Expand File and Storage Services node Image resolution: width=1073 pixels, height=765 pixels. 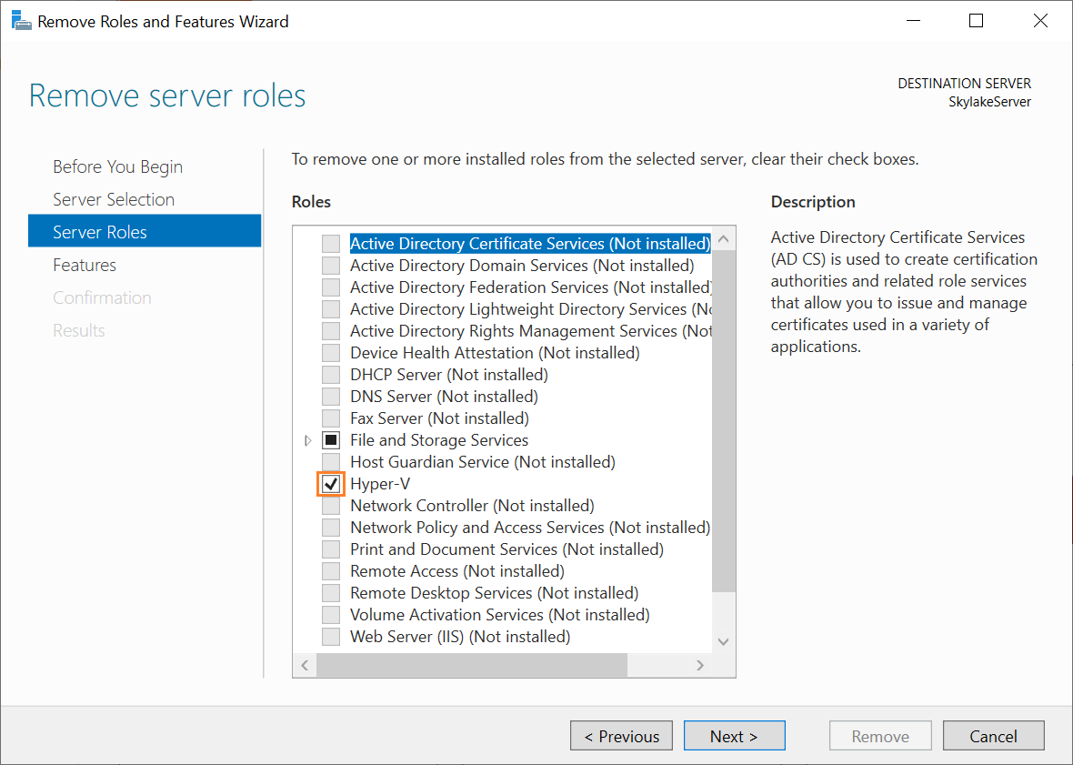click(x=308, y=440)
